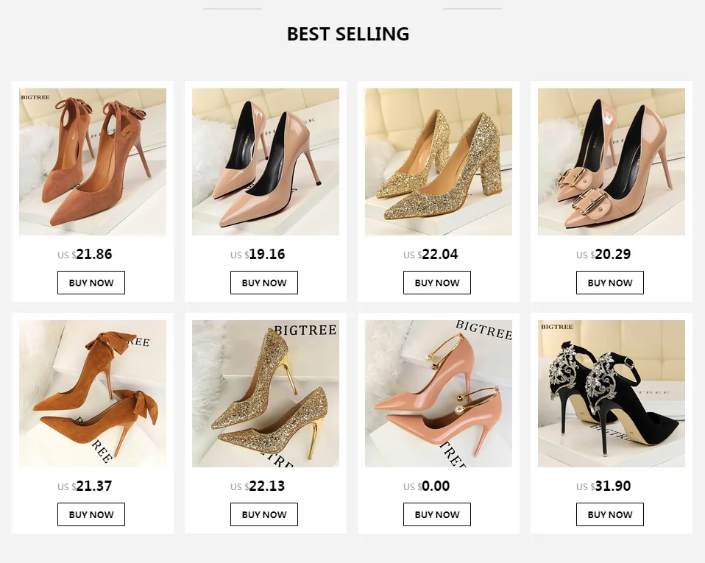The image size is (705, 563).
Task: Click BUY NOW under the $19.16 shoes
Action: tap(264, 283)
